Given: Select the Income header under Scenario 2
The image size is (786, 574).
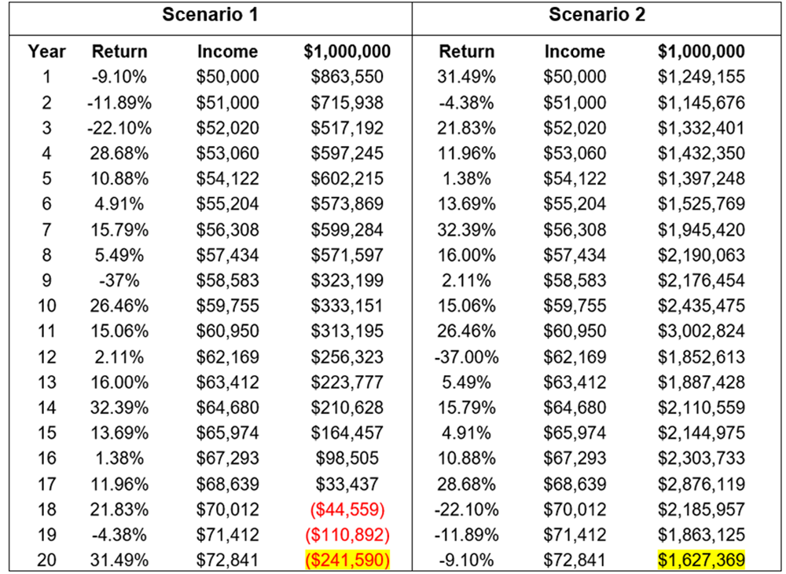Looking at the screenshot, I should coord(575,52).
